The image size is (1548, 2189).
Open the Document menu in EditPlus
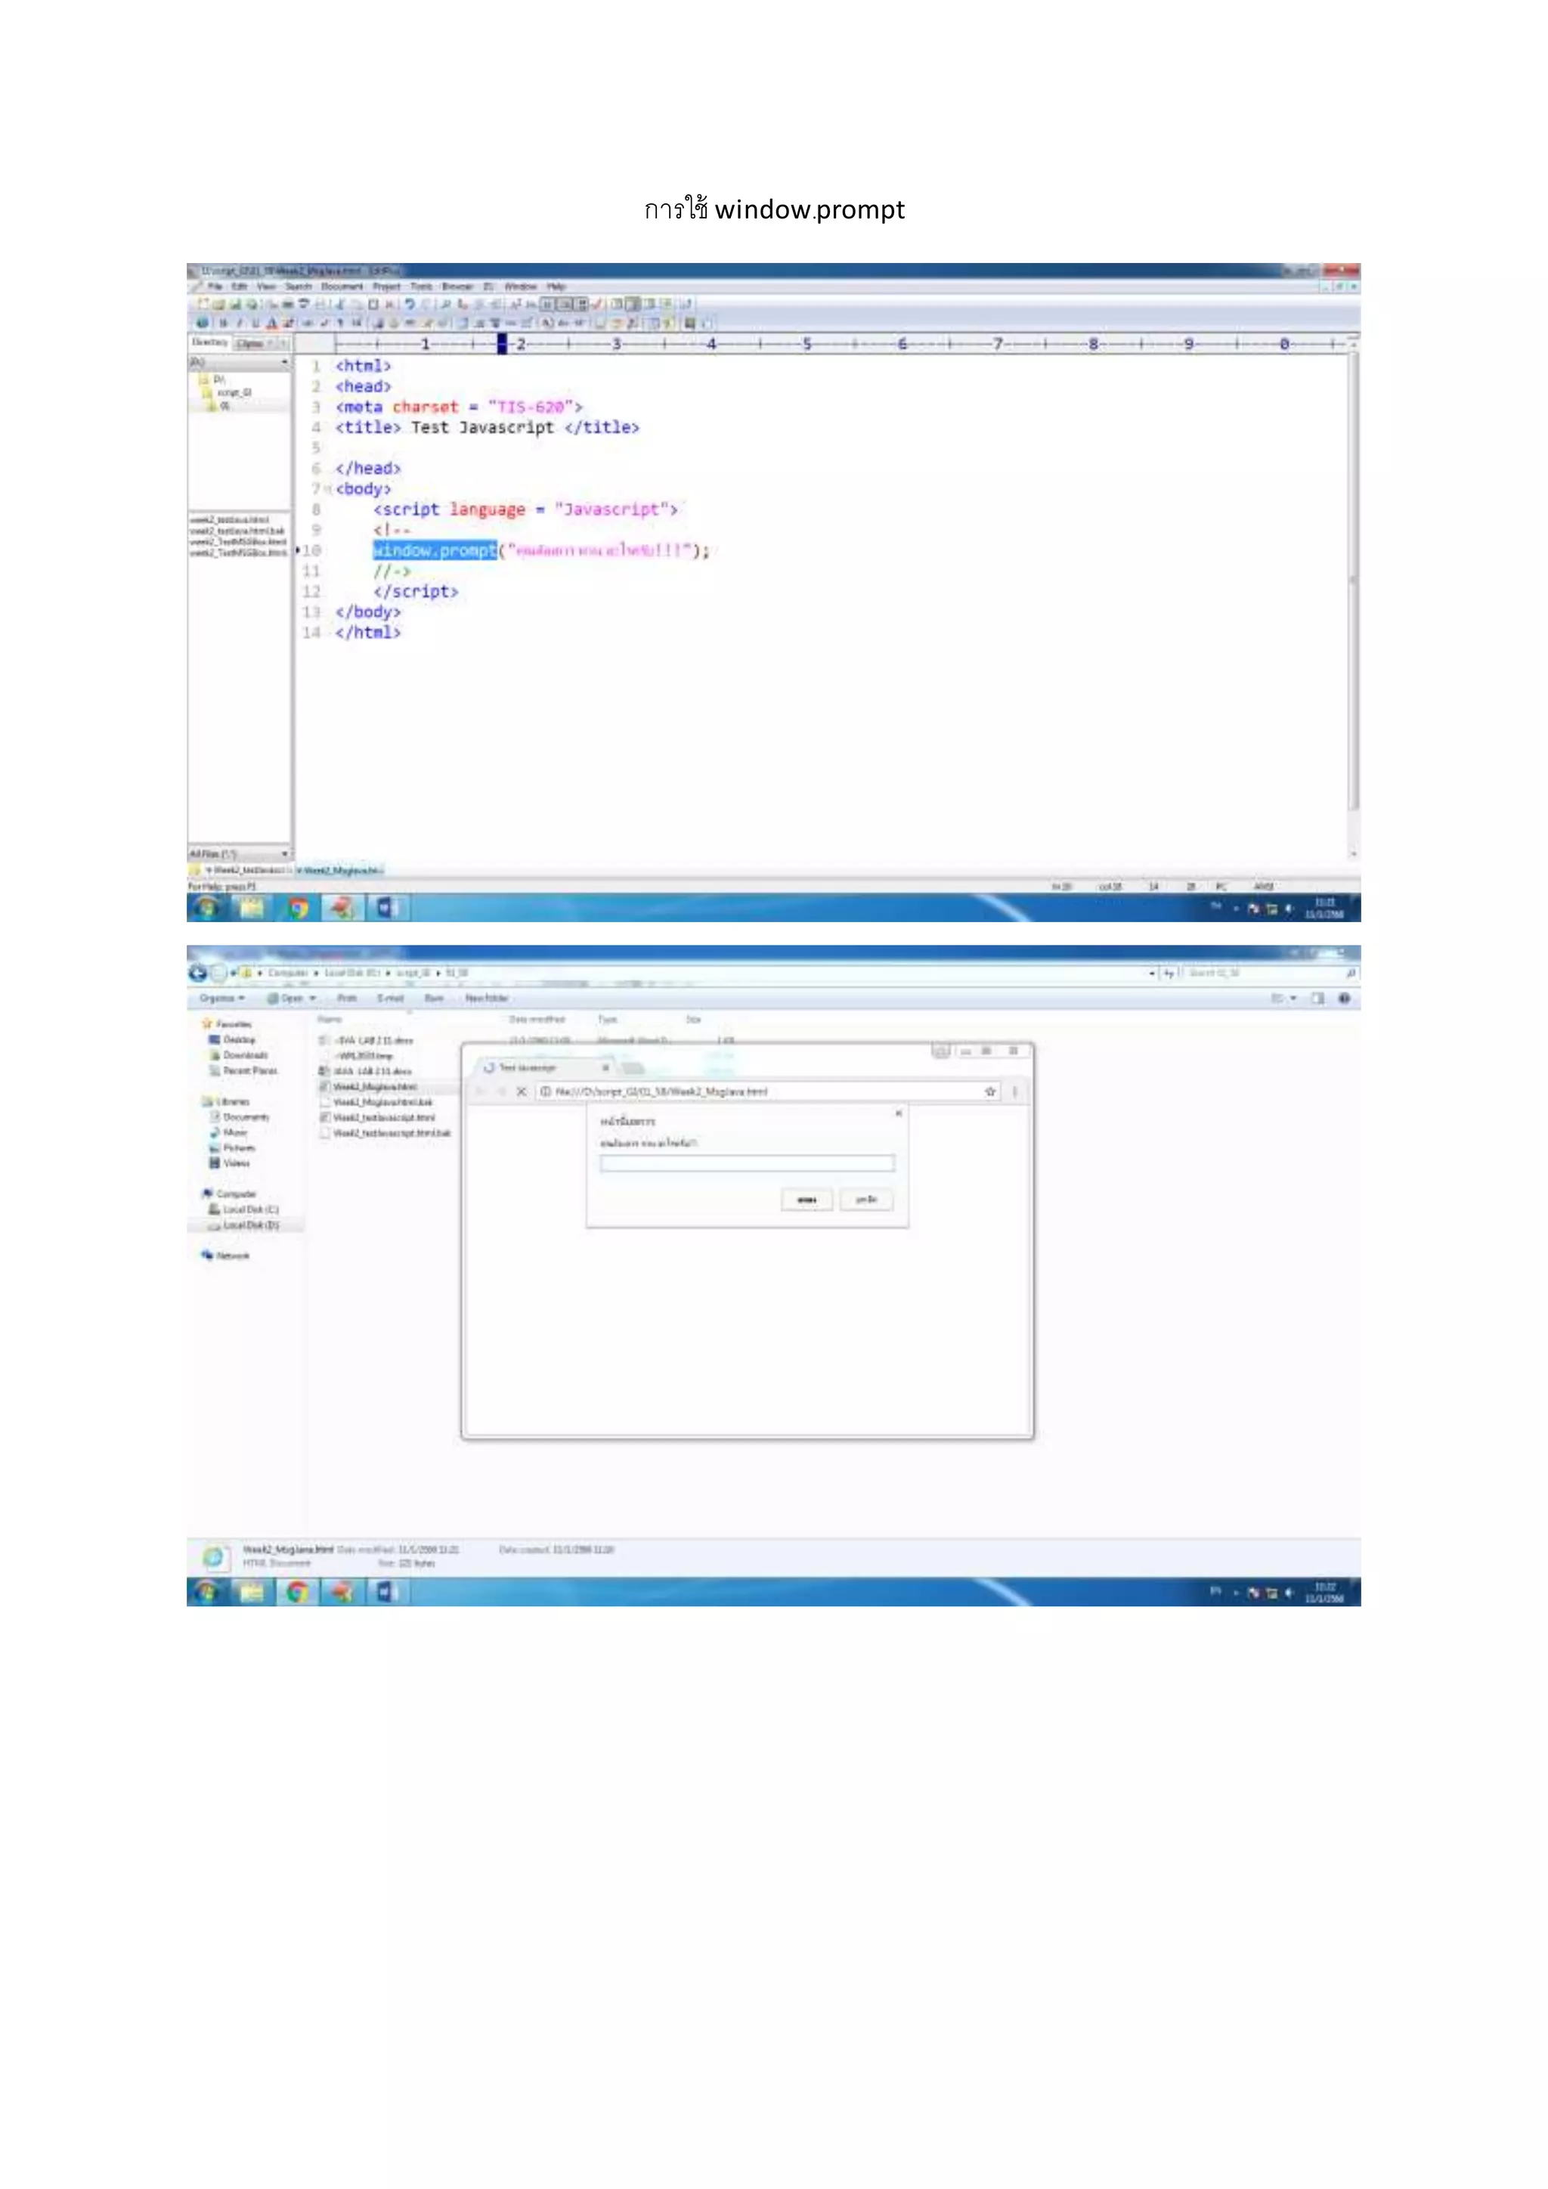pyautogui.click(x=342, y=286)
